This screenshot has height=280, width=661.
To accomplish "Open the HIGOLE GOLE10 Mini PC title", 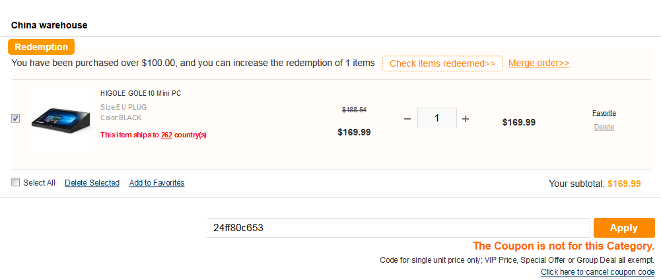I will 141,94.
